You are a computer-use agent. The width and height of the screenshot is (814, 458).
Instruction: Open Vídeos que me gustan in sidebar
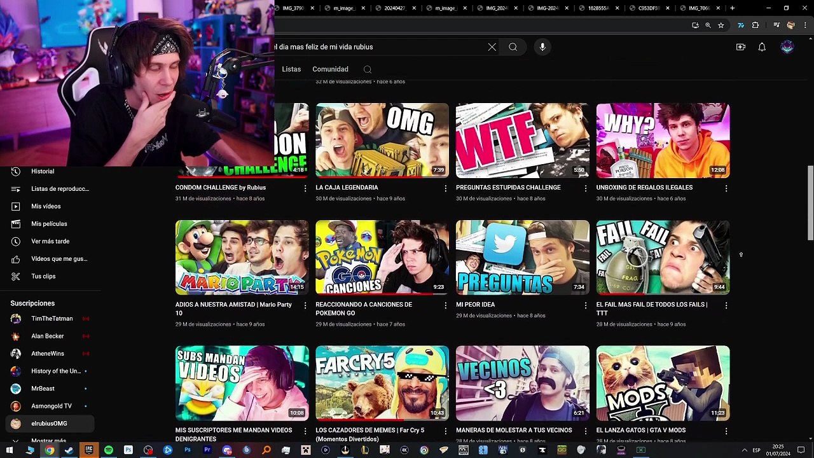[x=50, y=259]
